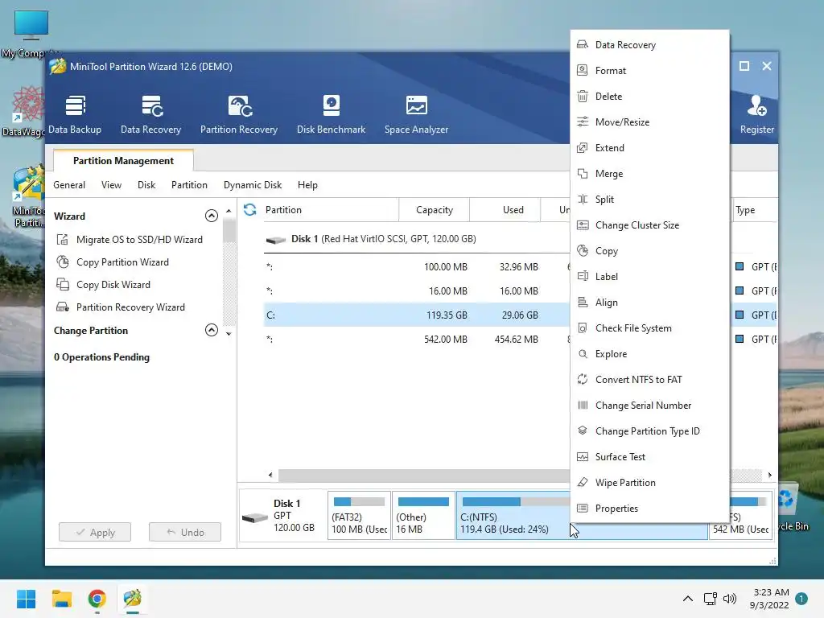
Task: Open File Explorer from taskbar
Action: pos(61,599)
